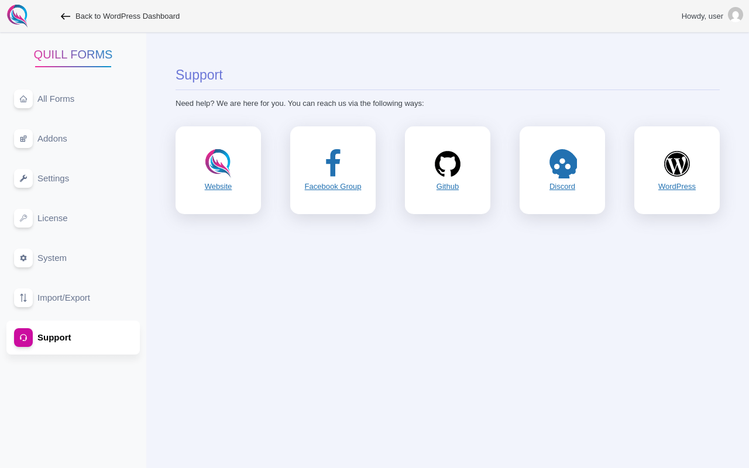The width and height of the screenshot is (749, 468).
Task: Open the All Forms home icon
Action: pos(23,99)
